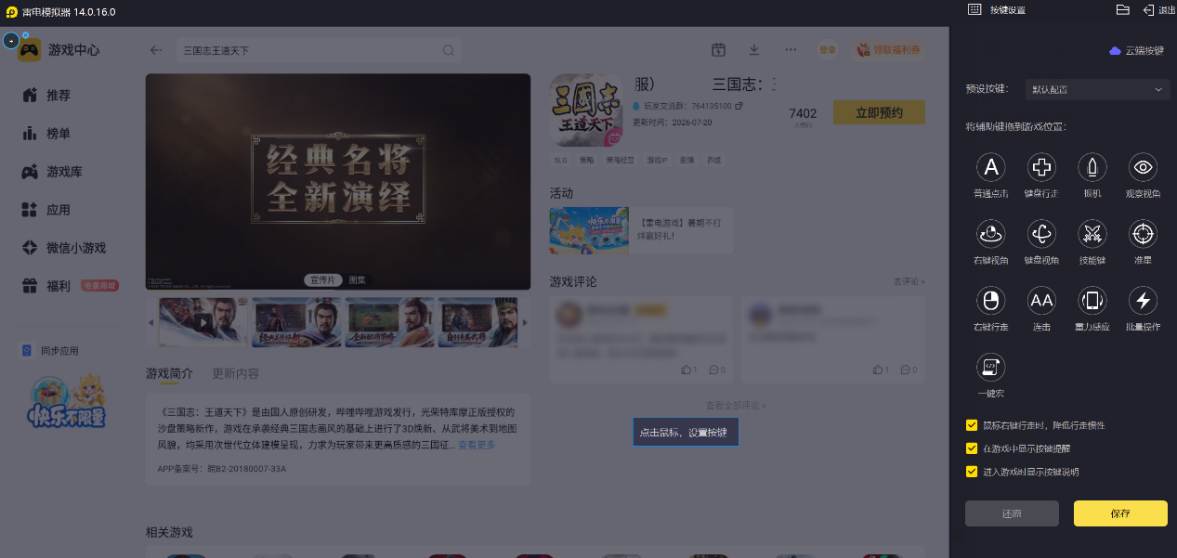This screenshot has width=1177, height=558.
Task: Open 云端按键 cloud key settings
Action: [x=1136, y=51]
